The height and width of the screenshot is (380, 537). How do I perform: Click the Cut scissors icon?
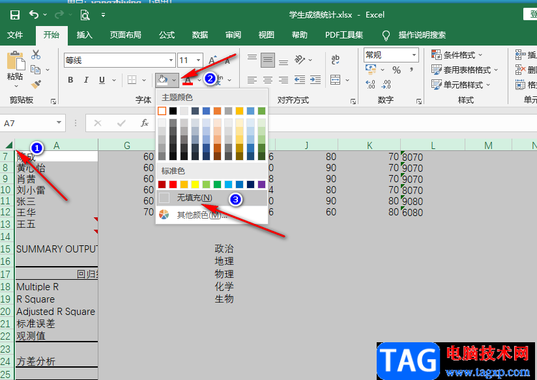click(36, 55)
